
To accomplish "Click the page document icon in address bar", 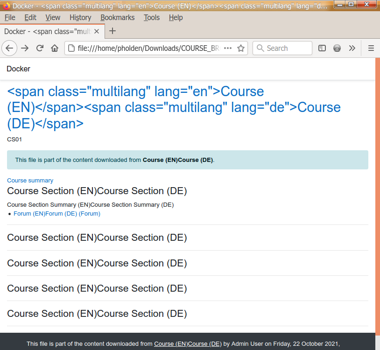I will [x=71, y=48].
